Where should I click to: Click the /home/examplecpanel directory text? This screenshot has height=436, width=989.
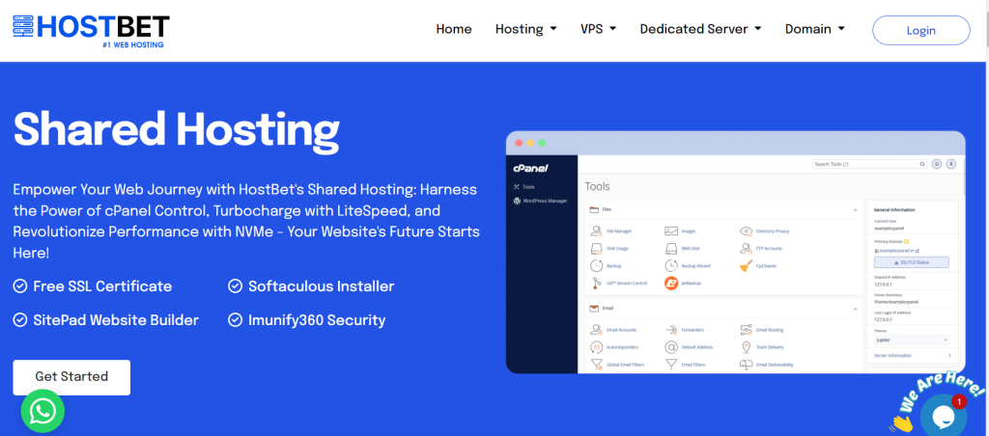click(896, 303)
